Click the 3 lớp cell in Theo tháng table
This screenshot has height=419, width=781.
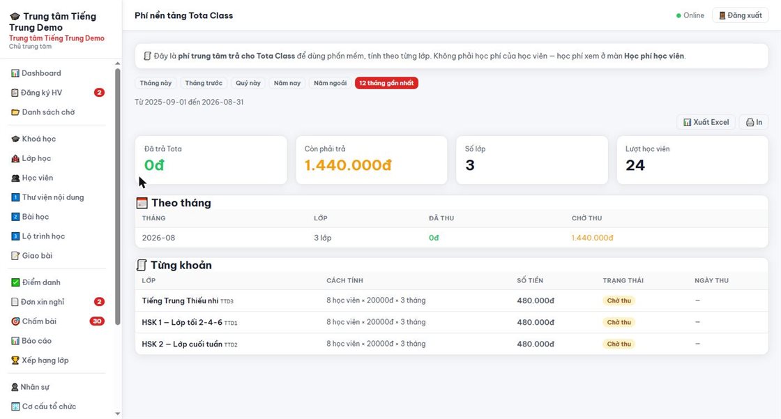click(323, 238)
